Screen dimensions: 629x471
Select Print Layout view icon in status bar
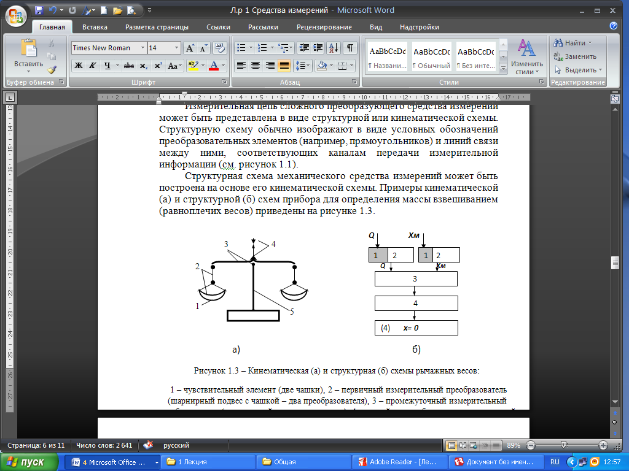[451, 445]
